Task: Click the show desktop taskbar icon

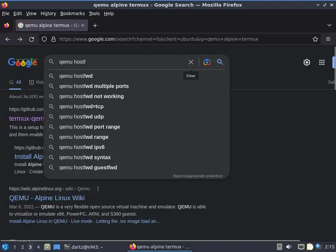Action: (x=56, y=247)
